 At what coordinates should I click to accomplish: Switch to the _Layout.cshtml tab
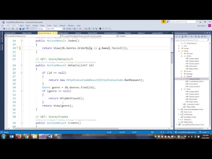(157, 33)
